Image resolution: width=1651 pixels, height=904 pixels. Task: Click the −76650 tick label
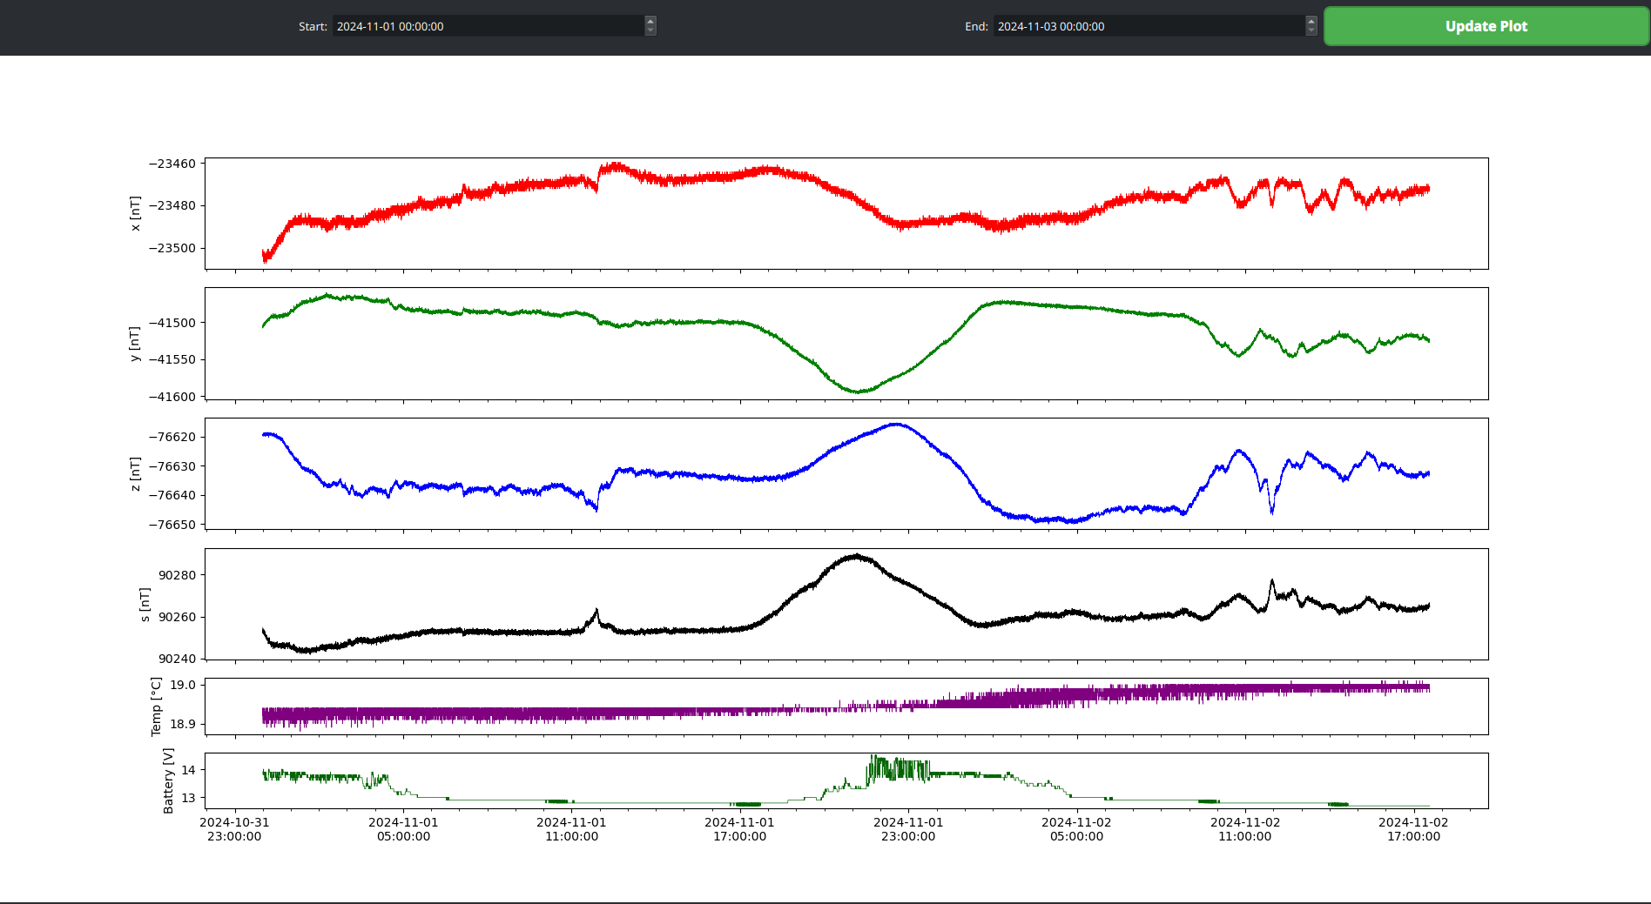[x=172, y=525]
